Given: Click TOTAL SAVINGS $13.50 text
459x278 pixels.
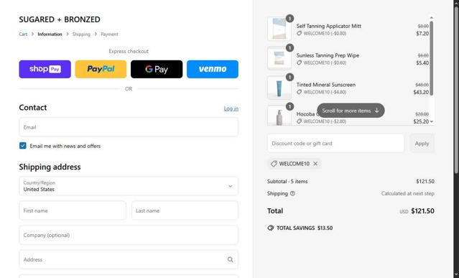Looking at the screenshot, I should 305,228.
